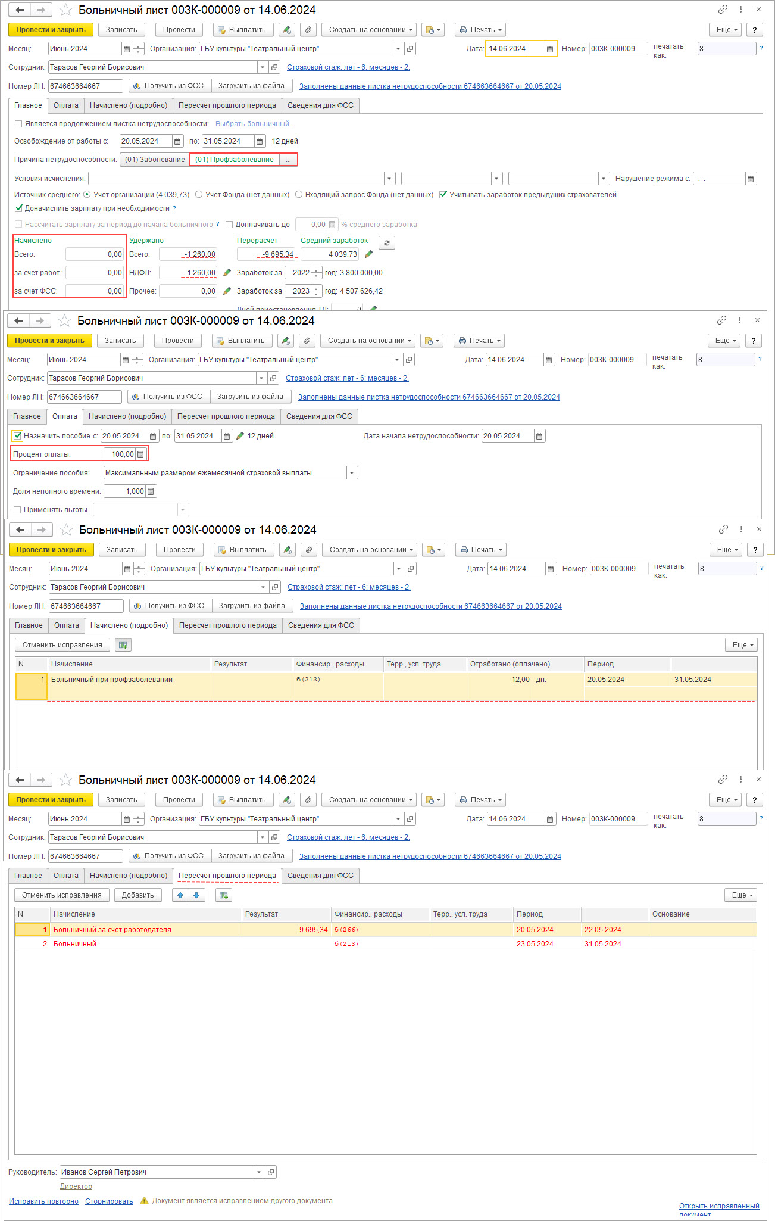Select the row Больничный за счет работодателя
Image resolution: width=775 pixels, height=1221 pixels.
386,930
